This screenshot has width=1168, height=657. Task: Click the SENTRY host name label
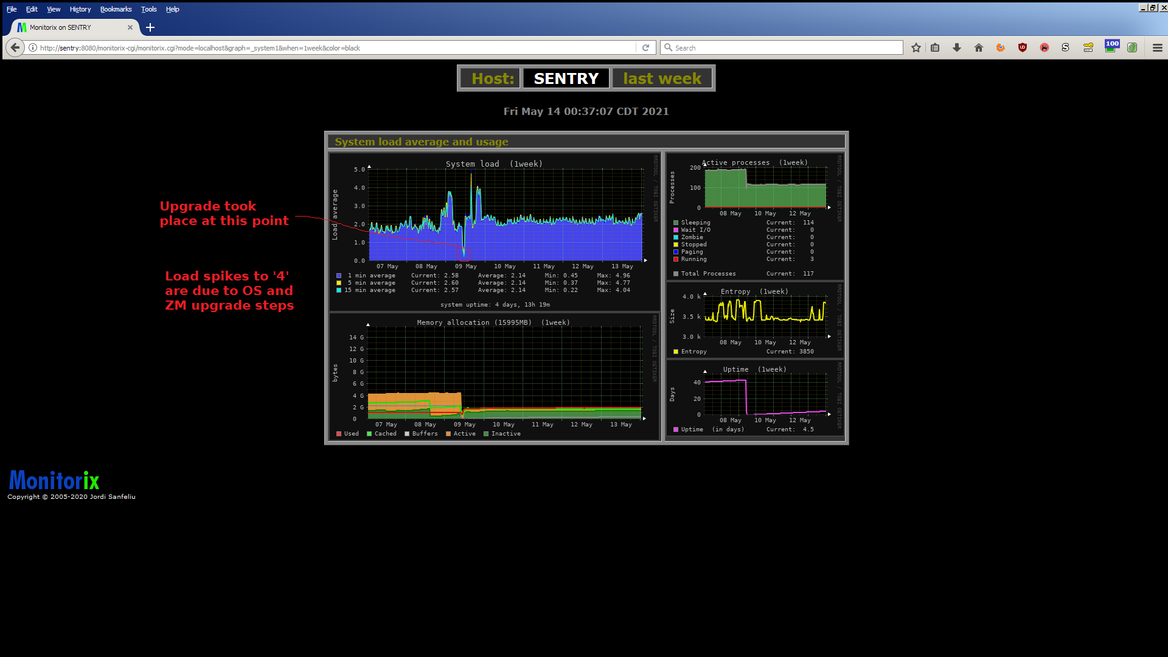click(566, 78)
